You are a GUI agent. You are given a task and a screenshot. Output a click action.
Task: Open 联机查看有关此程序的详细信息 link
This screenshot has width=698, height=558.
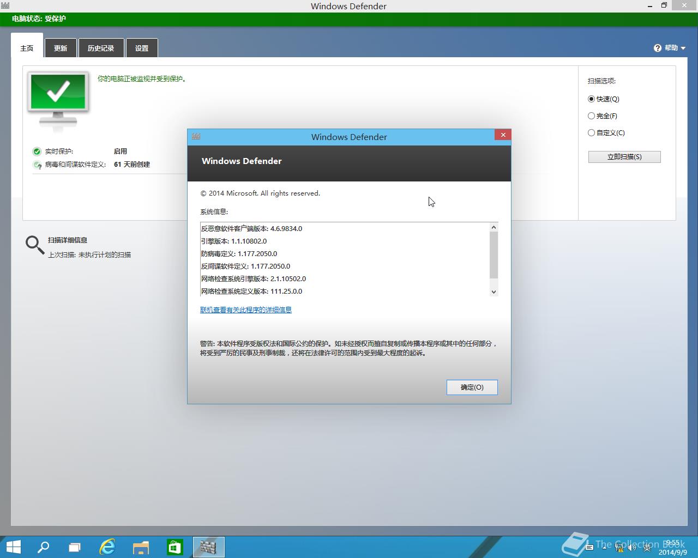tap(246, 310)
